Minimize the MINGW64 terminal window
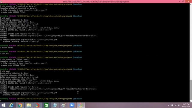 point(179,1)
